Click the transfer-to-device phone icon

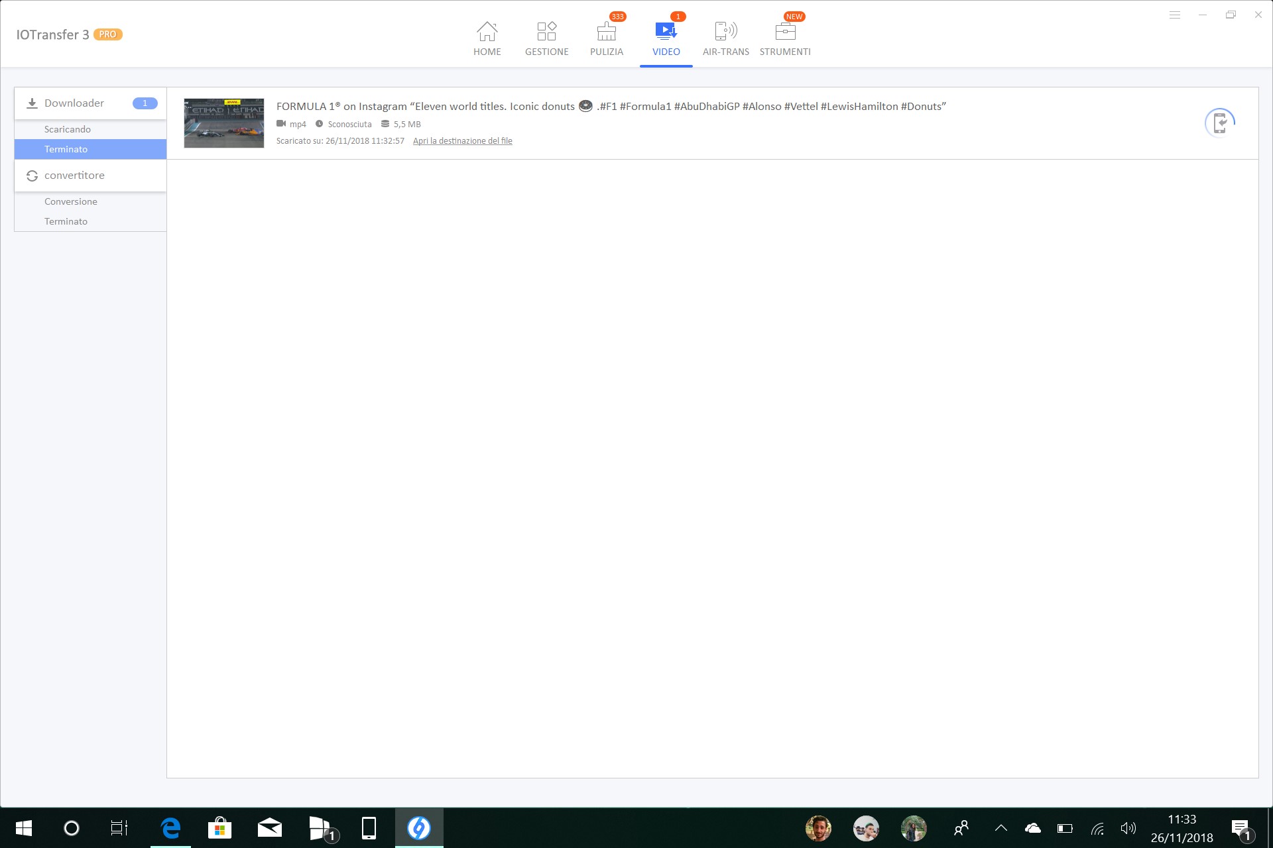coord(1219,123)
